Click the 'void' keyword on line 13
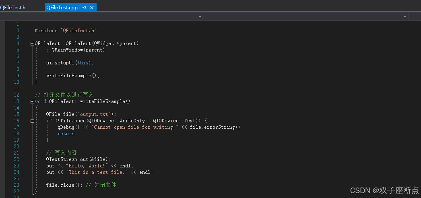 [41, 101]
